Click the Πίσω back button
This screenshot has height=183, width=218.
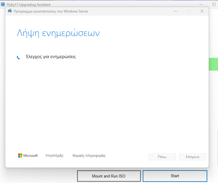click(162, 157)
